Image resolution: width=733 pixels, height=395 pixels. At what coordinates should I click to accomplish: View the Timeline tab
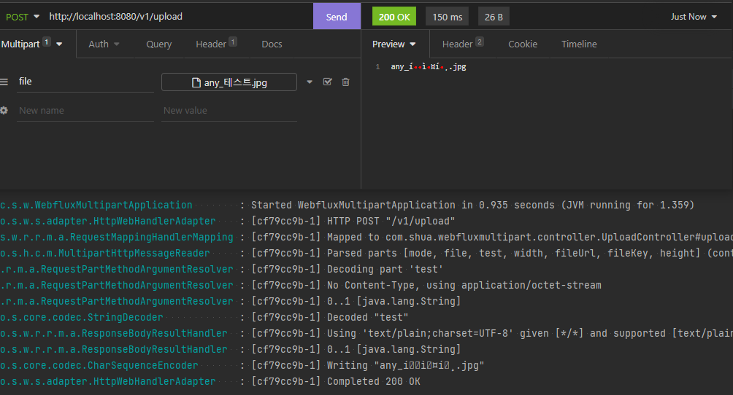[579, 44]
